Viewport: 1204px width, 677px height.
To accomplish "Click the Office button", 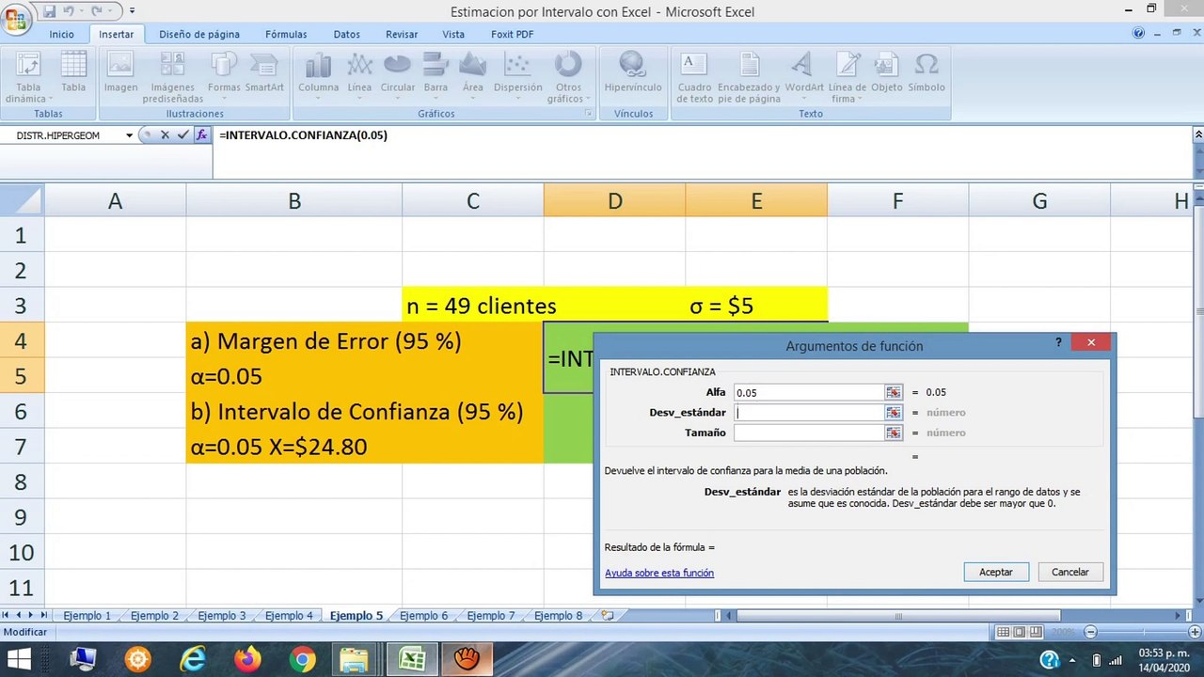I will 17,19.
